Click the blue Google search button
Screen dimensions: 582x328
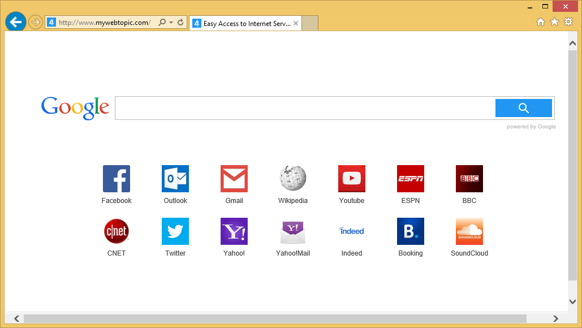pyautogui.click(x=523, y=107)
